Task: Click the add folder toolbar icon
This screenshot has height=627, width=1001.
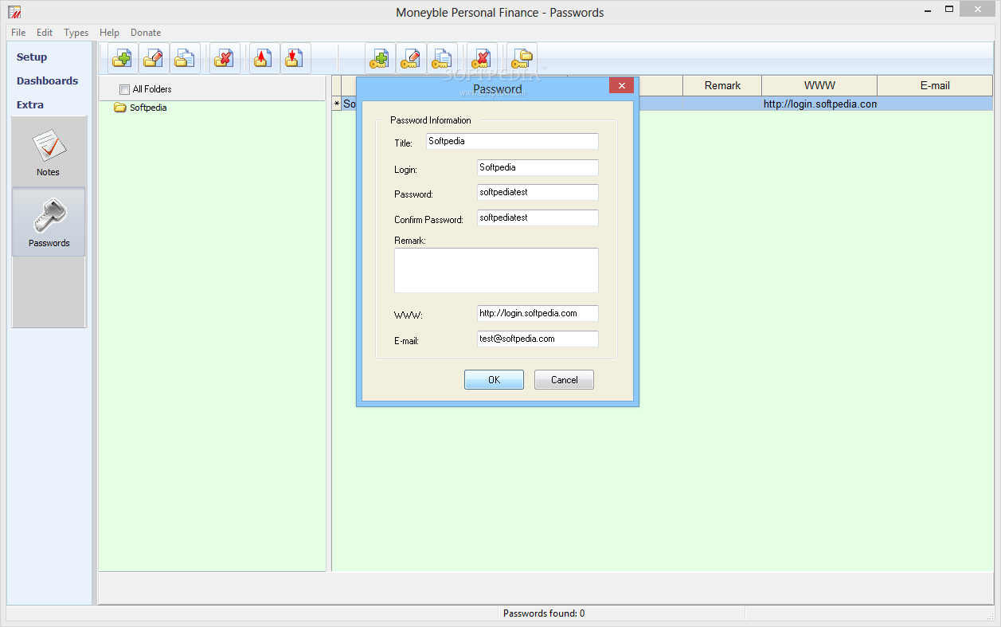Action: [x=123, y=59]
